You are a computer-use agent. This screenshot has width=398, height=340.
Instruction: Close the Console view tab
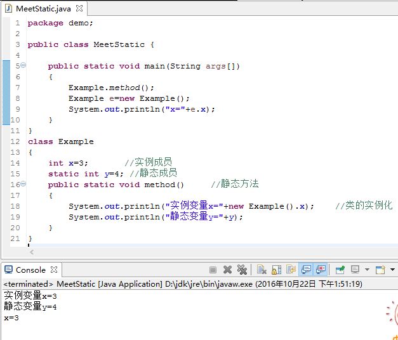(54, 270)
